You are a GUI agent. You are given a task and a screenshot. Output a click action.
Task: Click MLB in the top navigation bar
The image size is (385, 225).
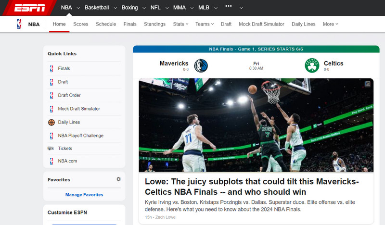(204, 8)
